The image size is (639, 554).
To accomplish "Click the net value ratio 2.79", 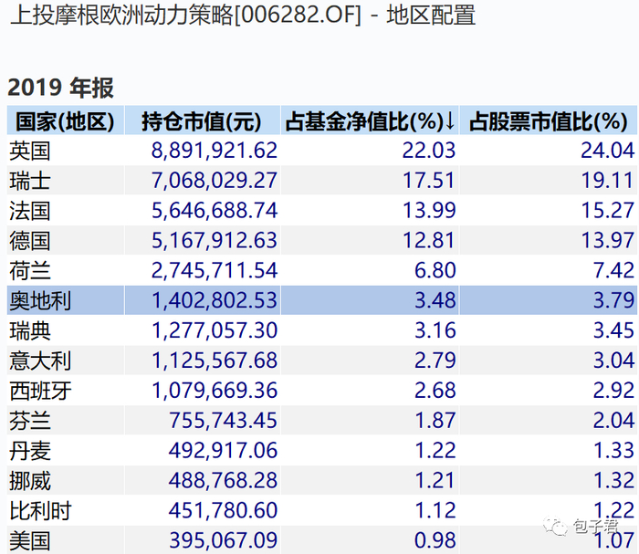I will coord(435,361).
